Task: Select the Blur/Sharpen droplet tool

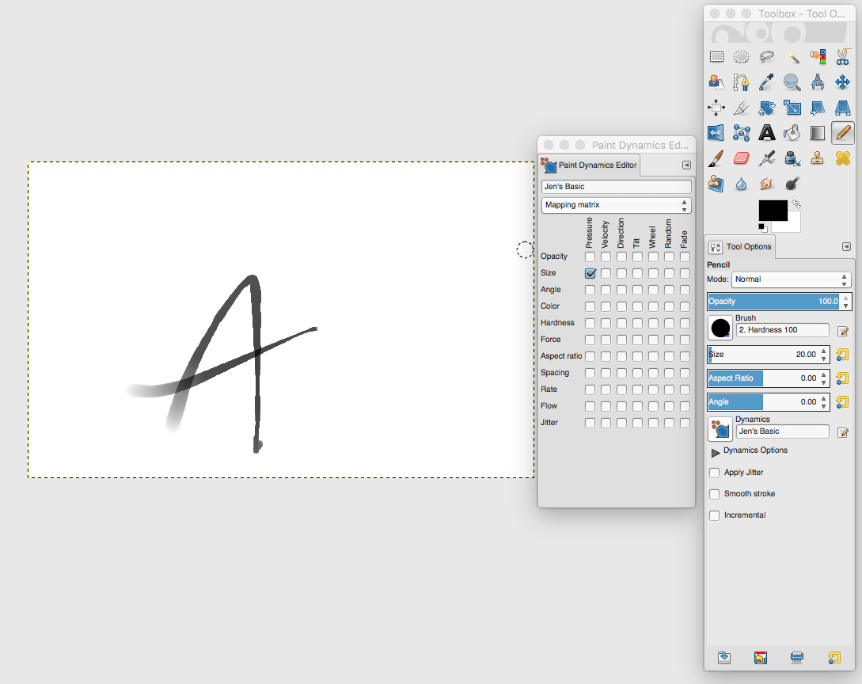Action: (742, 184)
